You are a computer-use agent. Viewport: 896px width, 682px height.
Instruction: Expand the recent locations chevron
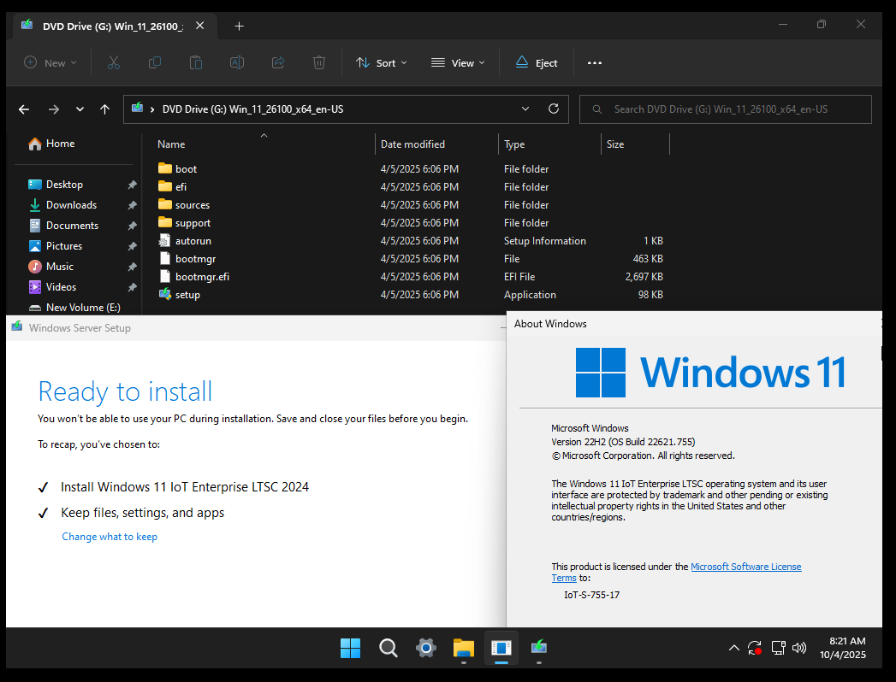(80, 109)
